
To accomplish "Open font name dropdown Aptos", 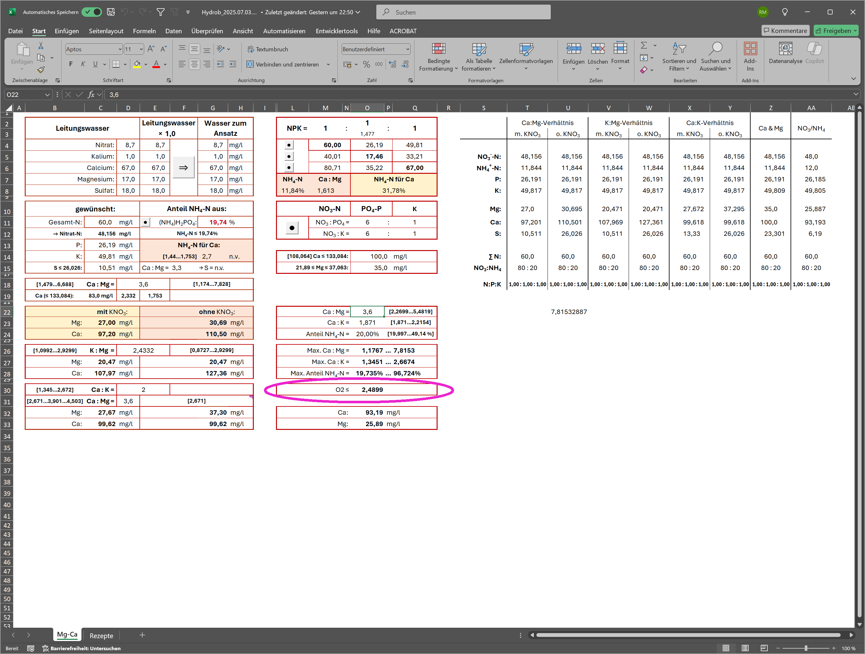I will pyautogui.click(x=120, y=49).
